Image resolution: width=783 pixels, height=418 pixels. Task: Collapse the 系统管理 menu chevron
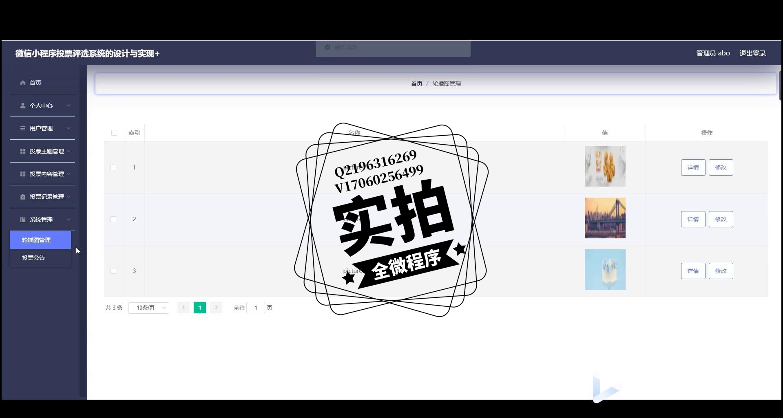click(69, 220)
